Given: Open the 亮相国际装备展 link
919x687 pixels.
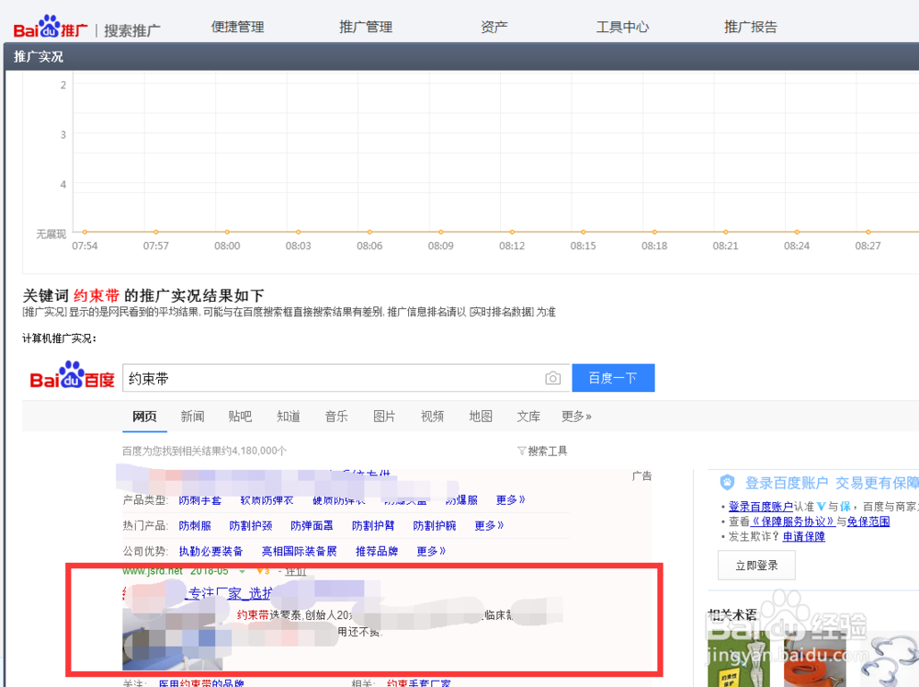Looking at the screenshot, I should click(300, 552).
